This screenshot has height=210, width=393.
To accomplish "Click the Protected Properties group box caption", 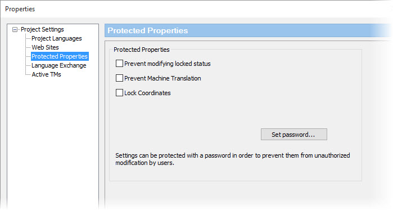I will click(x=141, y=50).
